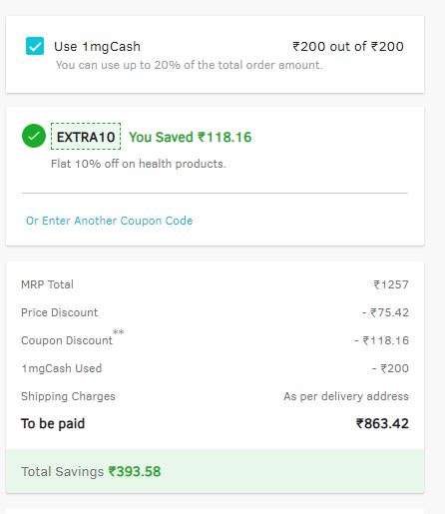This screenshot has height=514, width=445.
Task: Open Or Enter Another Coupon Code link
Action: tap(110, 221)
